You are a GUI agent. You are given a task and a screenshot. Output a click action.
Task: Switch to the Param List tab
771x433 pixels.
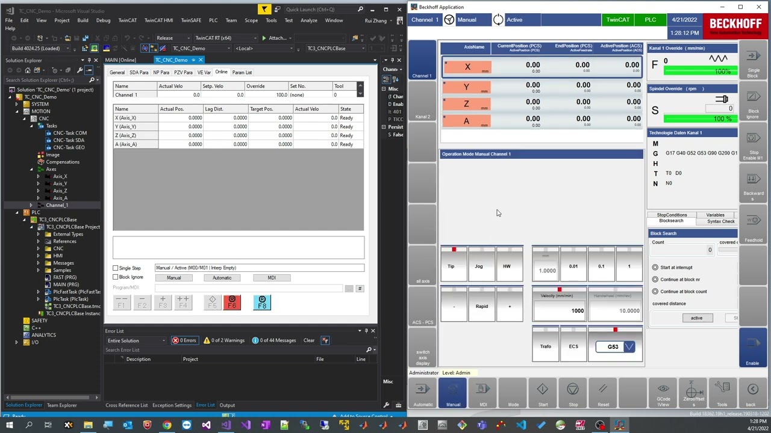point(242,73)
